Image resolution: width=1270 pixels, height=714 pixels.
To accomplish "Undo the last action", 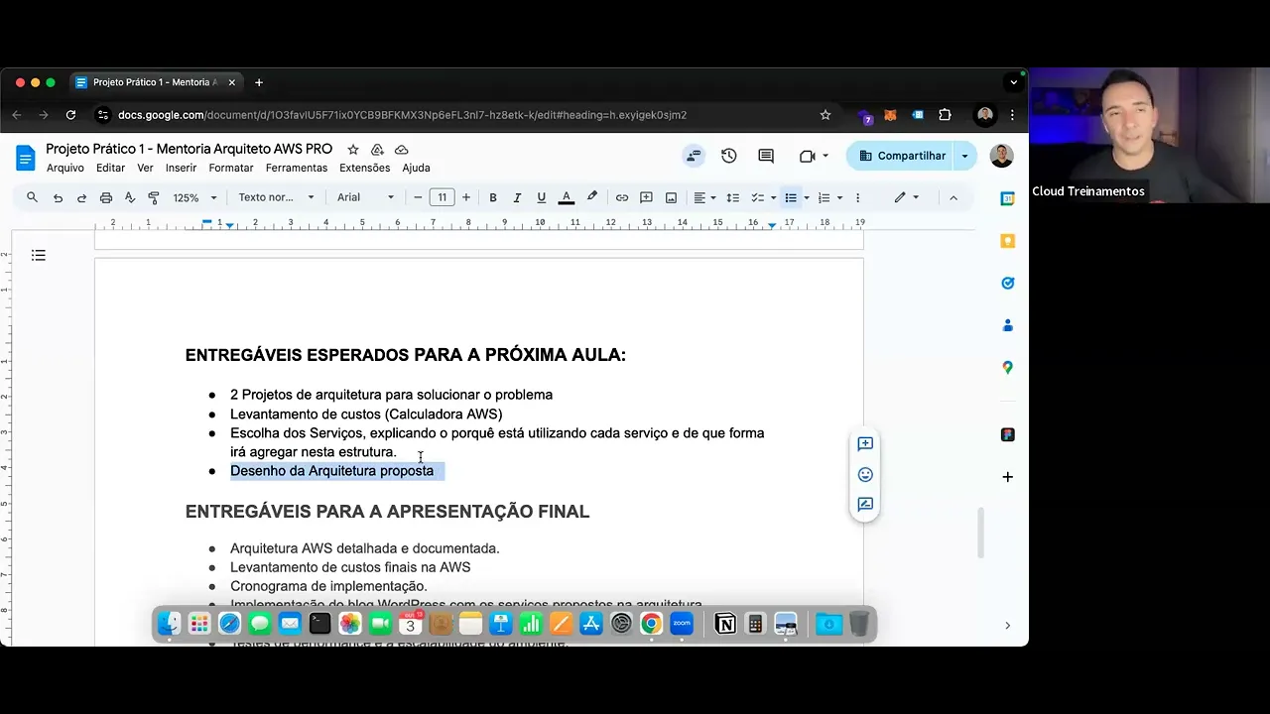I will pyautogui.click(x=58, y=197).
